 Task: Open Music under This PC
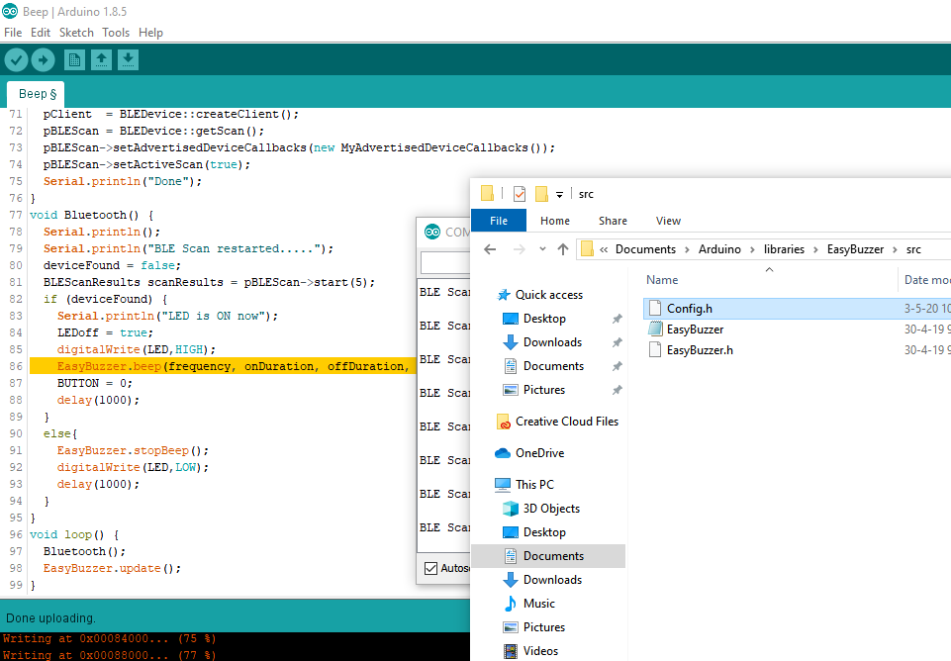(538, 604)
